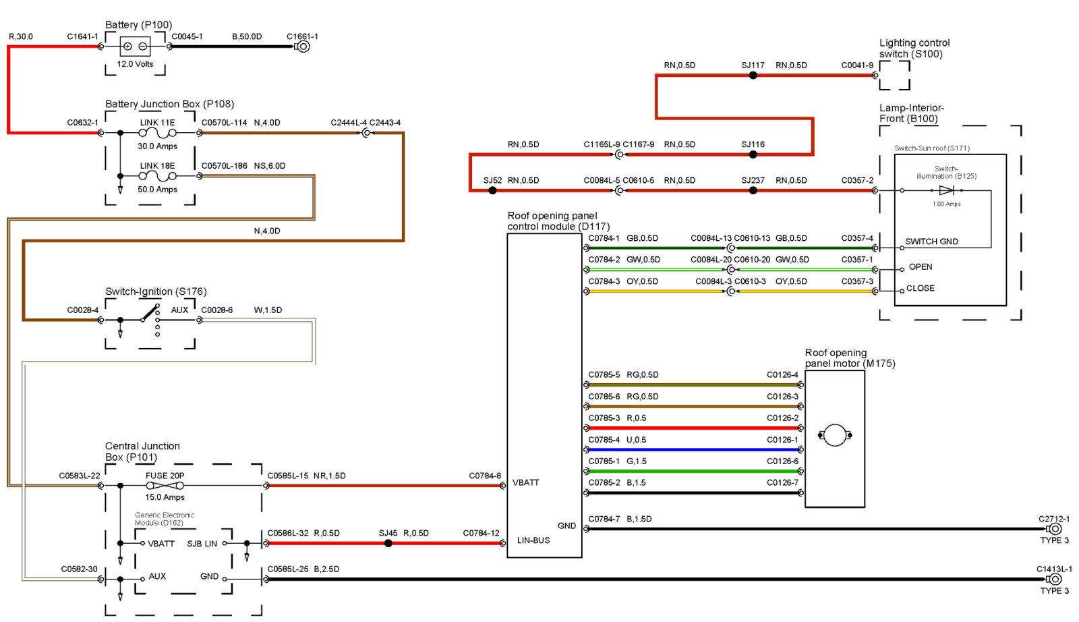1079x622 pixels.
Task: Select the switch illumination diode symbol
Action: pos(946,191)
